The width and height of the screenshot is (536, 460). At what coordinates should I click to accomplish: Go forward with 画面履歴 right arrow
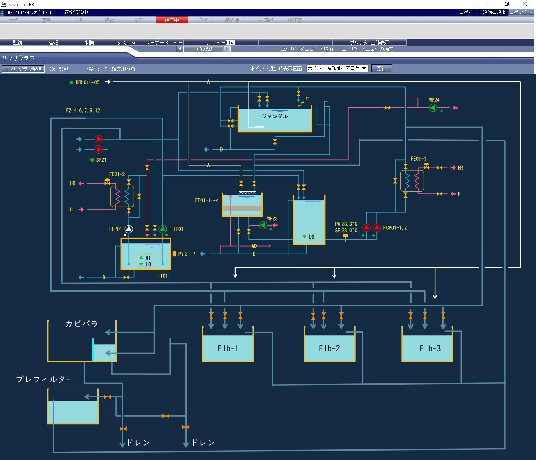227,49
